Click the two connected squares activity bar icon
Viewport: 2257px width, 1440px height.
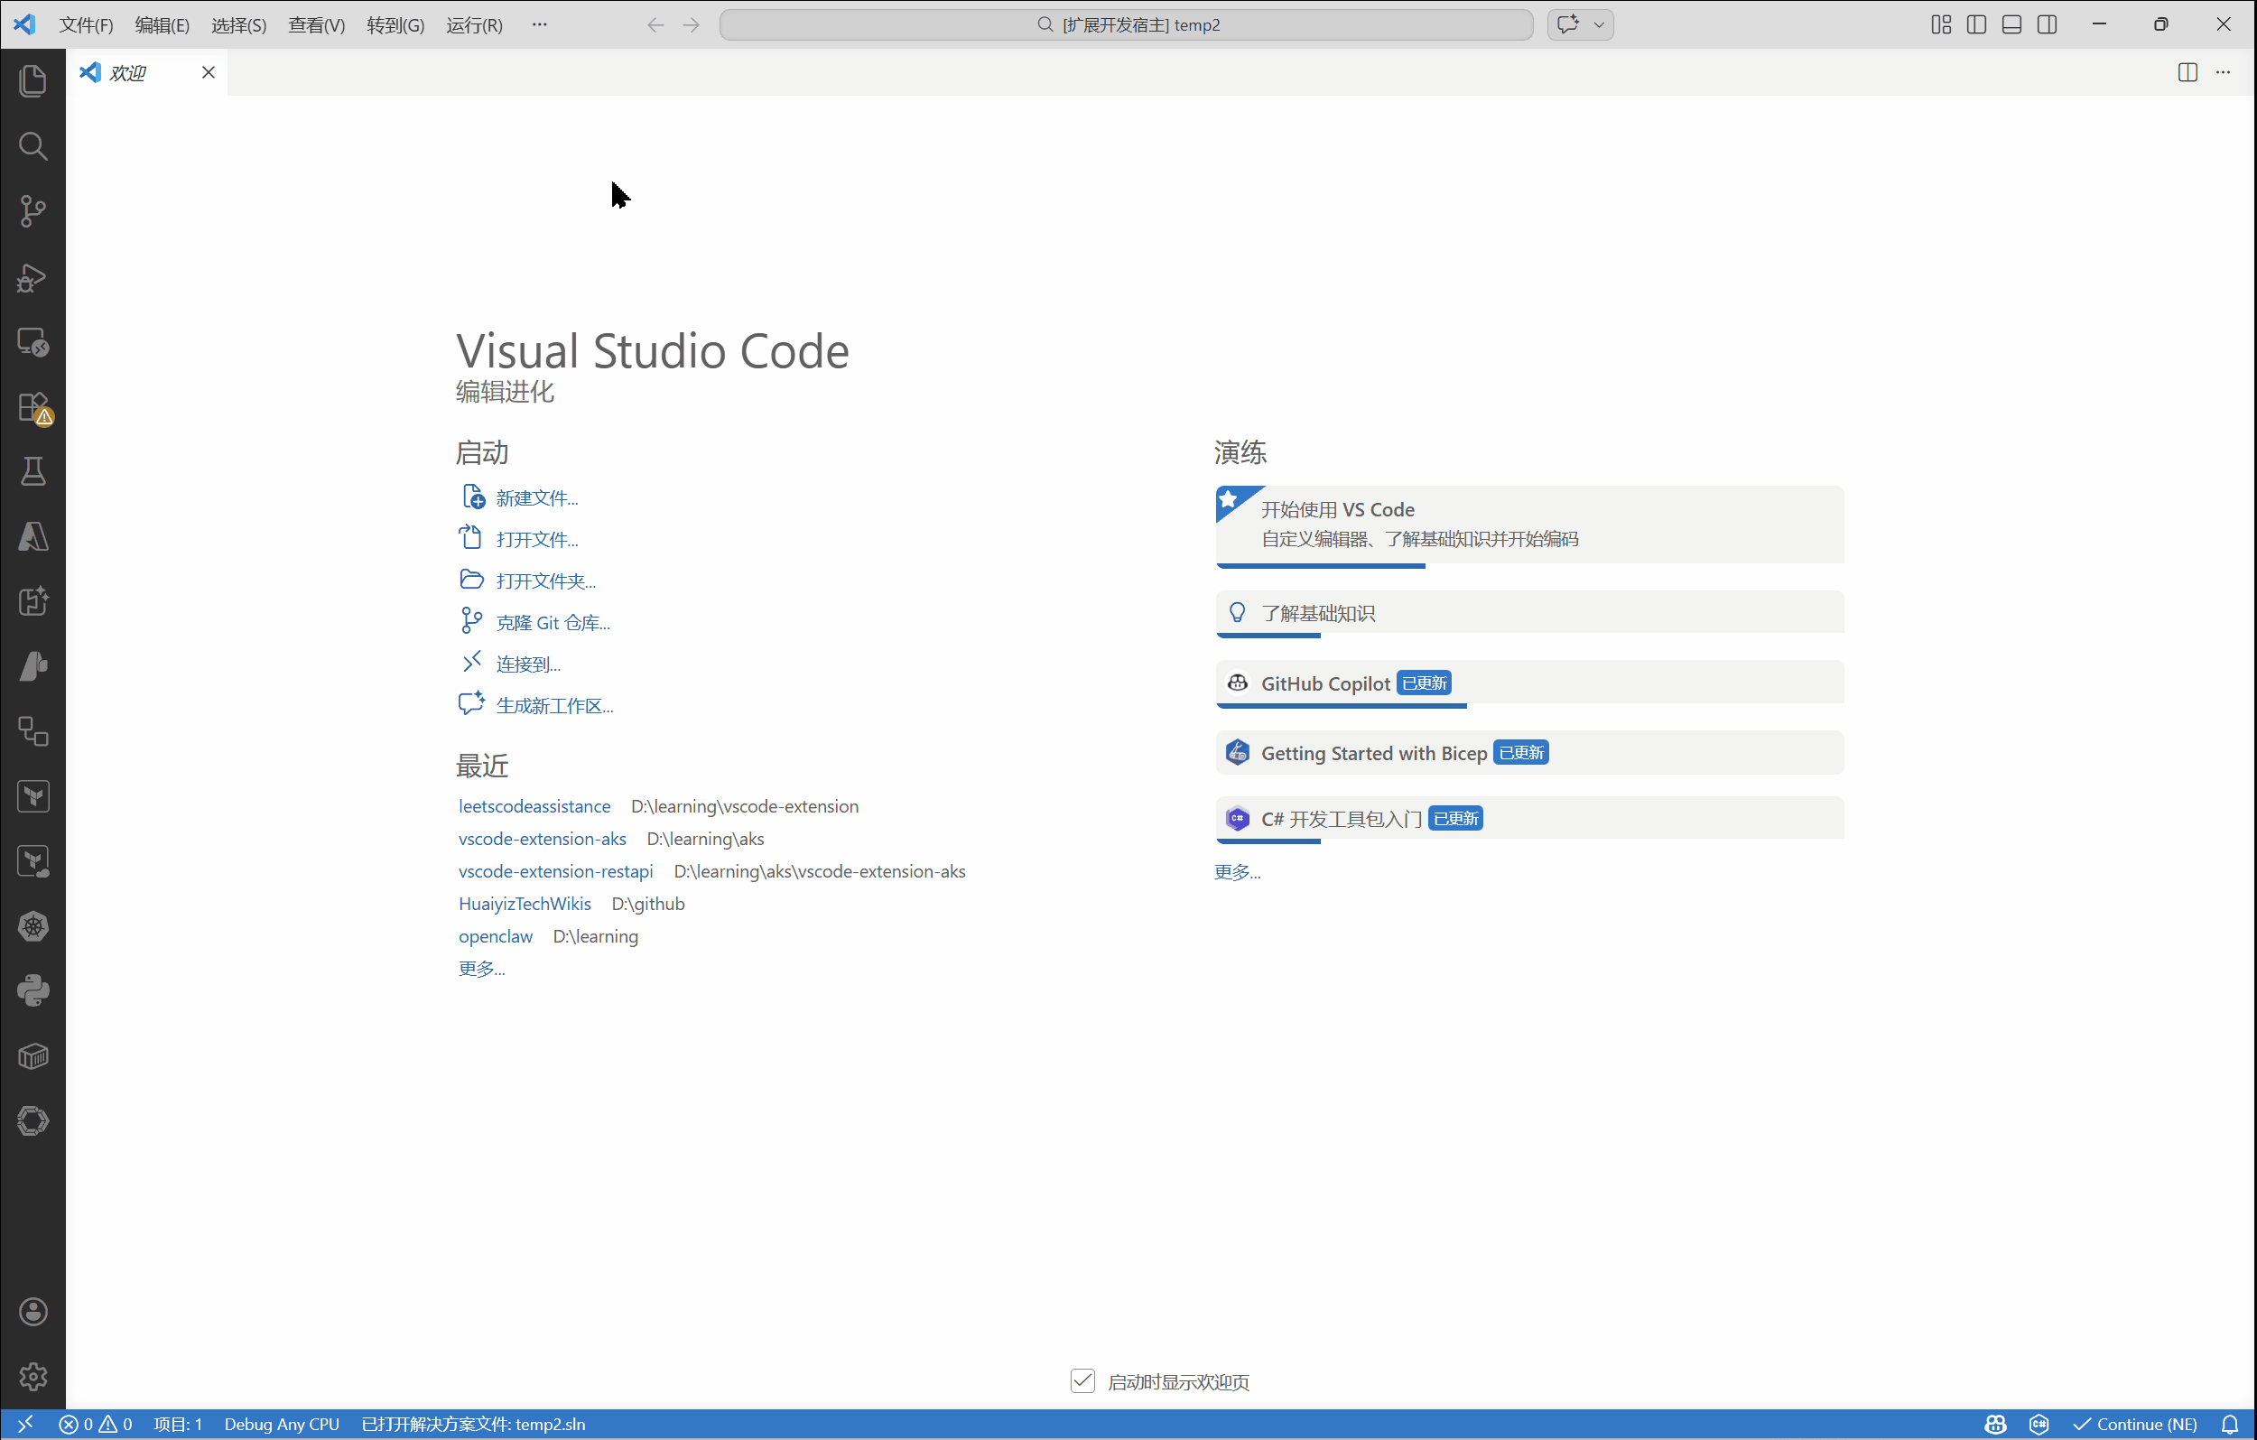click(x=33, y=731)
